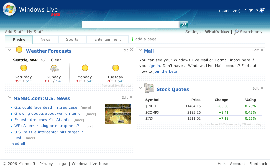Screen dimensions: 270x167
Task: Click Saturday's sunny weather icon
Action: [x=24, y=68]
